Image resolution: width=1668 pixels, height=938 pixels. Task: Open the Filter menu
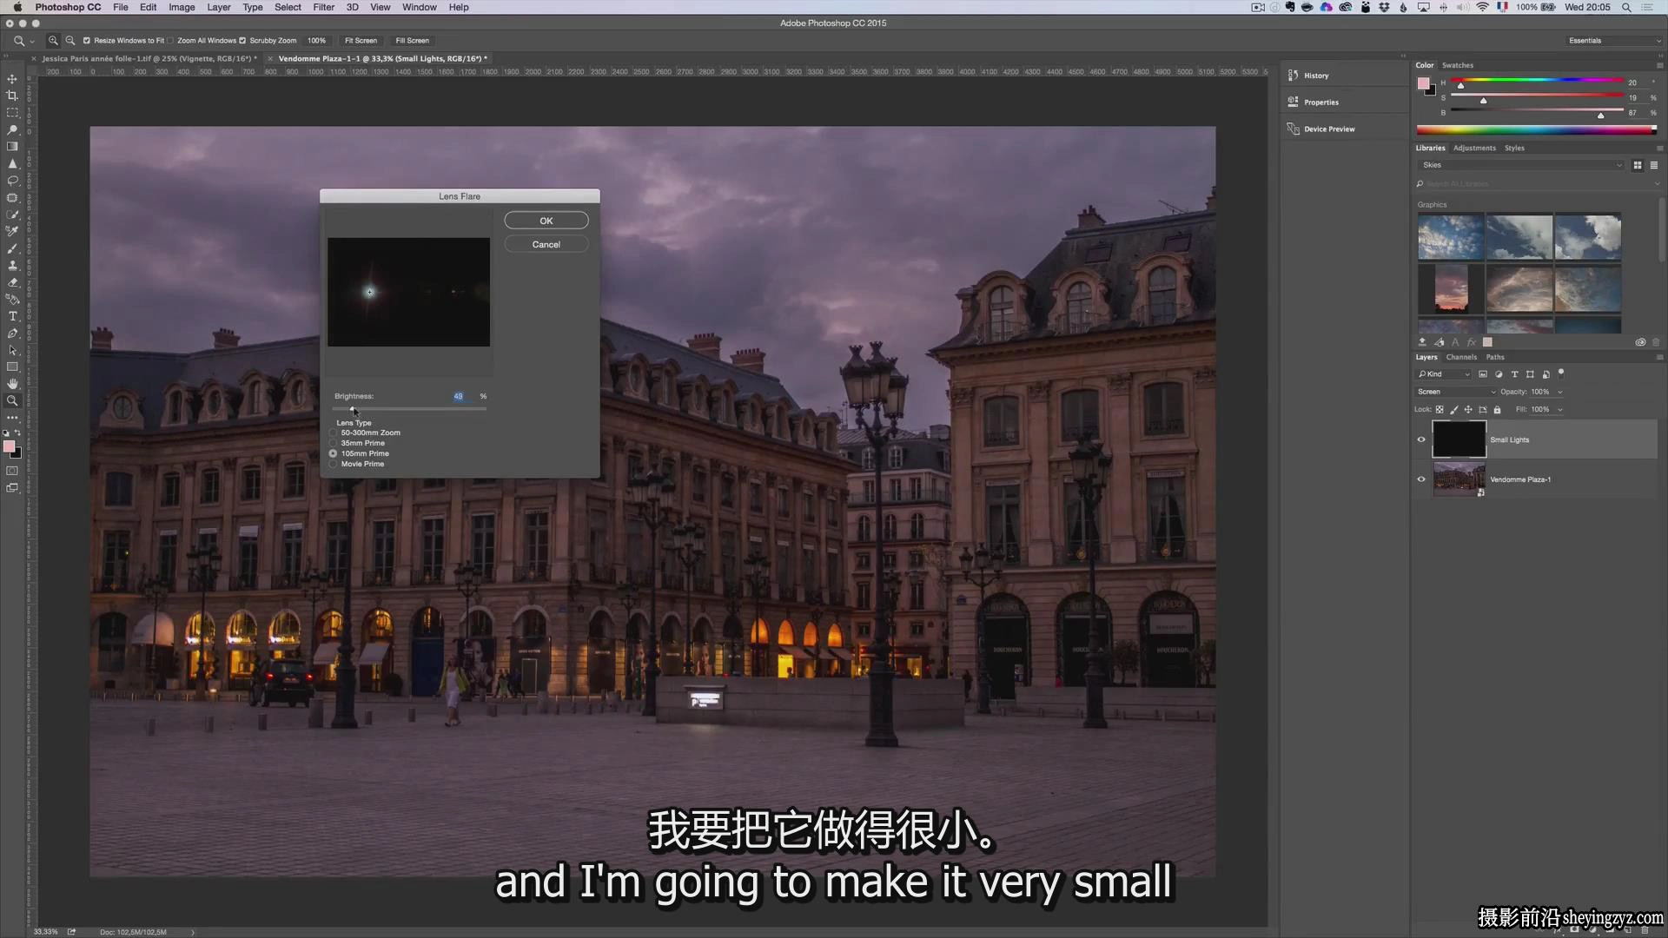[x=324, y=7]
